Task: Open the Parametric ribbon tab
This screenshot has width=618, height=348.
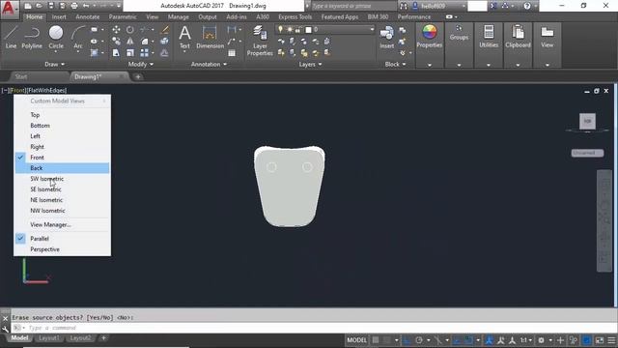Action: 123,17
